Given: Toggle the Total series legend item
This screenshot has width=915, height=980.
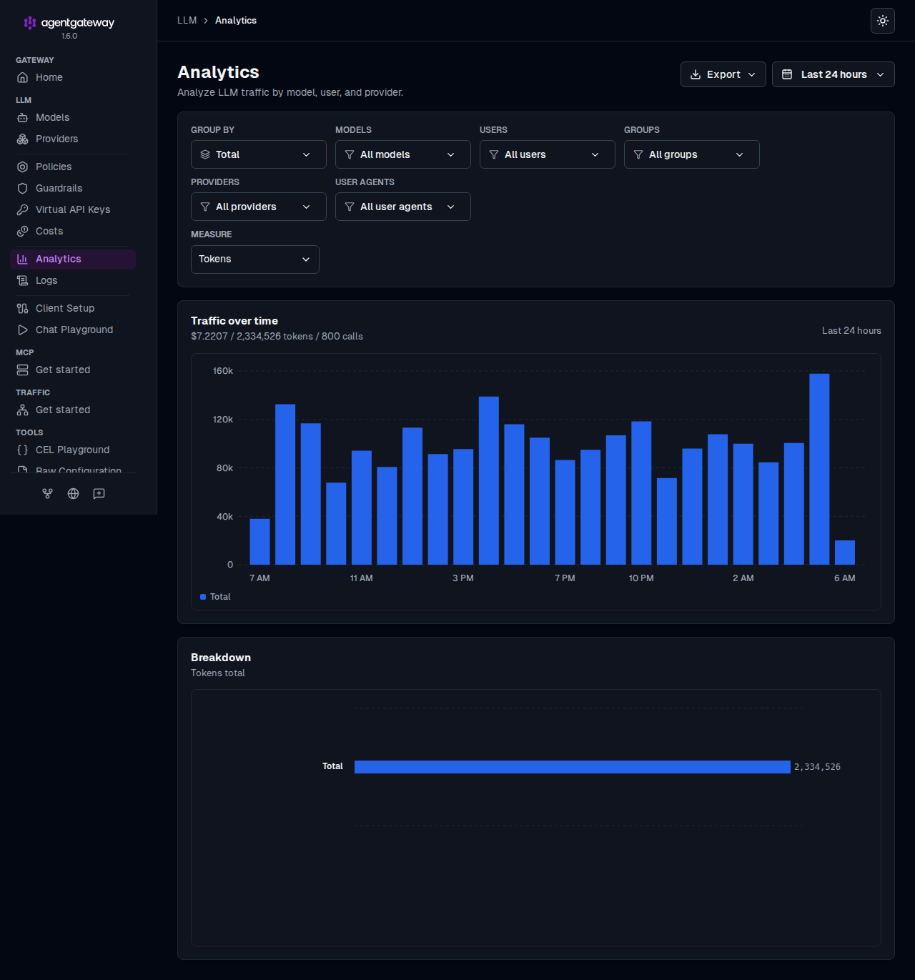Looking at the screenshot, I should tap(215, 597).
